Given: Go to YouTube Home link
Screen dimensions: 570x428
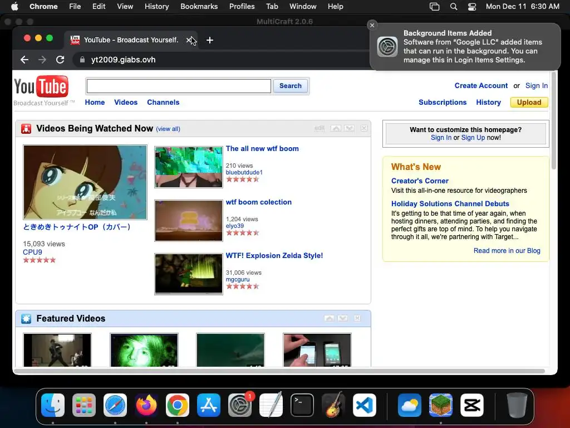Looking at the screenshot, I should click(95, 103).
